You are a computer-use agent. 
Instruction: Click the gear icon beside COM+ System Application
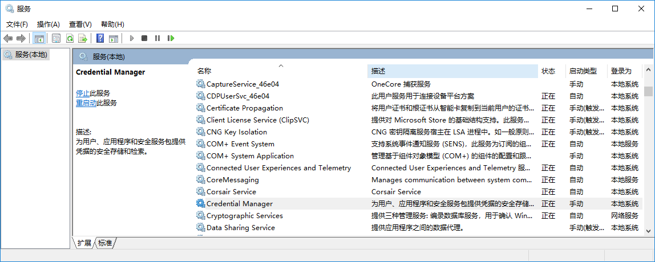(x=201, y=155)
